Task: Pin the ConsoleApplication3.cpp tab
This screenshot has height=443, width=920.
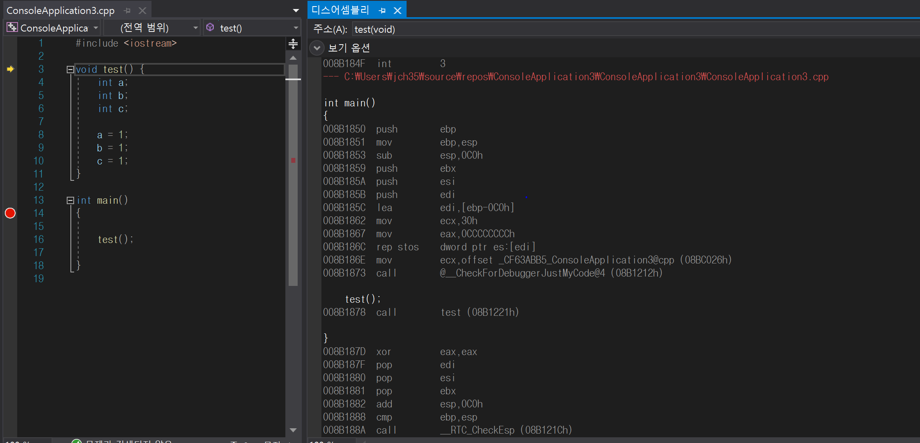Action: 127,11
